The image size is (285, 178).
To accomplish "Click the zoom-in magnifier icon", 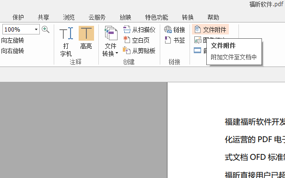I will (46, 29).
